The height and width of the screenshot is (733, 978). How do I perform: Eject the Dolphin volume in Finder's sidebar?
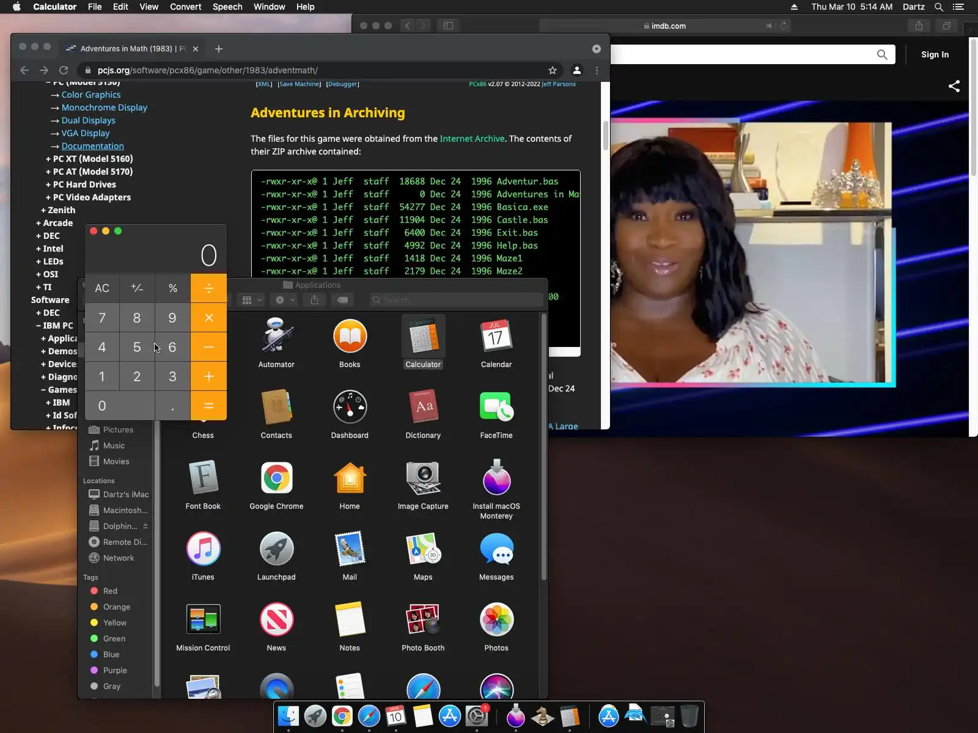pyautogui.click(x=145, y=526)
